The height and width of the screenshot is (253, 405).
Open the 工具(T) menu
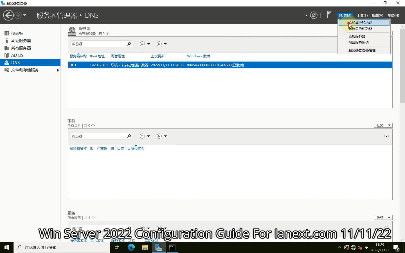tap(362, 15)
